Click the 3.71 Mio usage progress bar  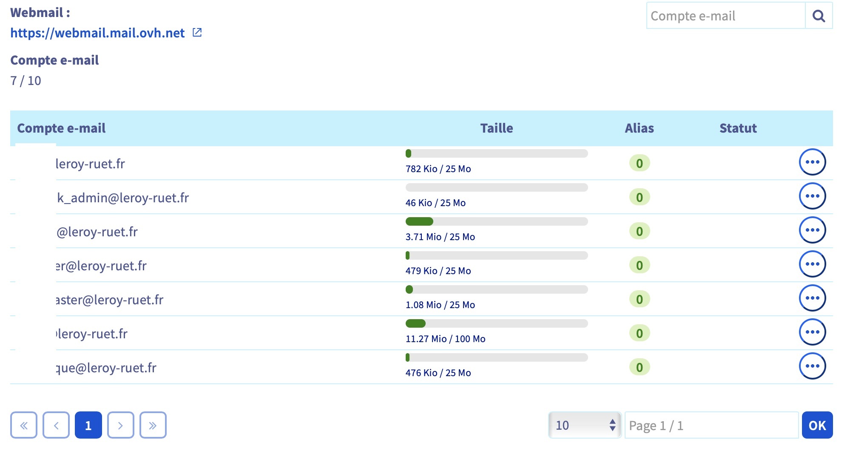coord(496,221)
